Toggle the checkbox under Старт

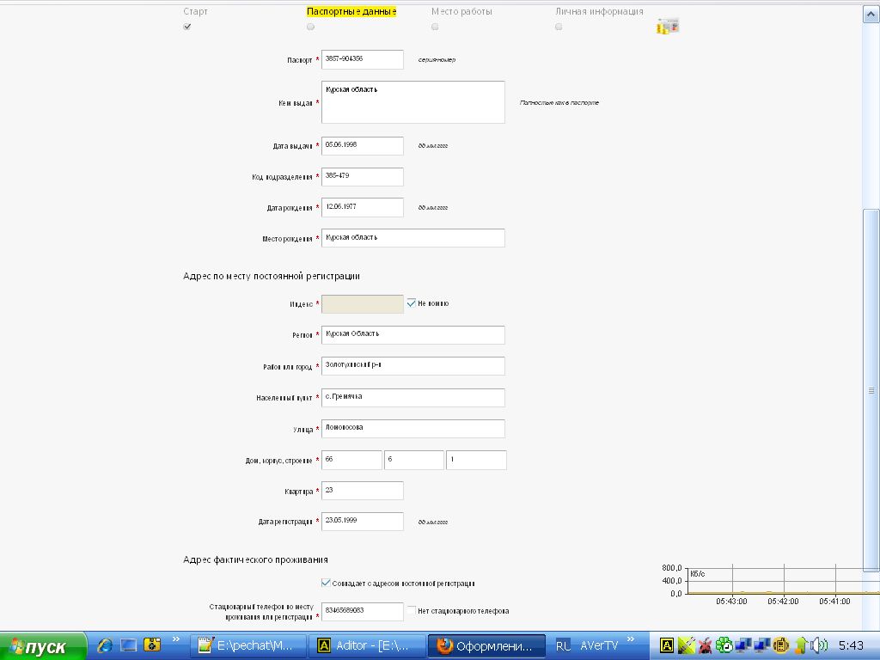point(187,27)
